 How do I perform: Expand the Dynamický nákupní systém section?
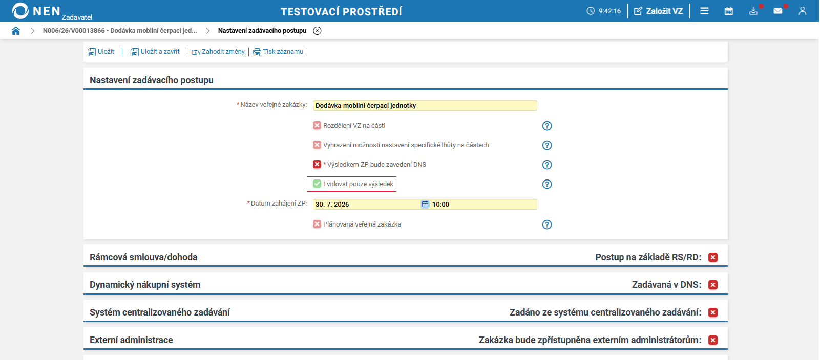145,285
